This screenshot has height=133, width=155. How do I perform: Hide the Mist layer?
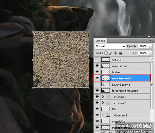[x=97, y=109]
